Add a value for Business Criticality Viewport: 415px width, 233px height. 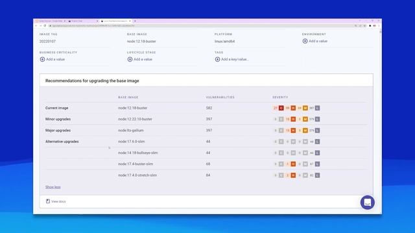coord(53,60)
